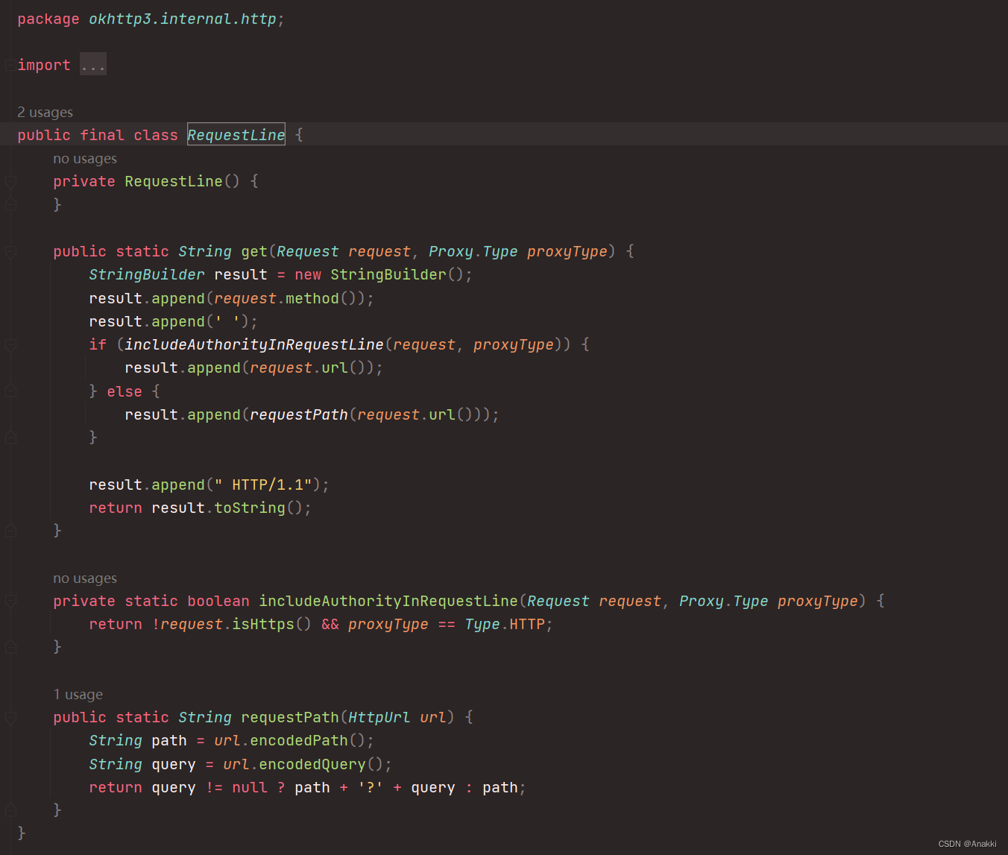Click the gutter icon next to the get method
Image resolution: width=1008 pixels, height=855 pixels.
[10, 252]
